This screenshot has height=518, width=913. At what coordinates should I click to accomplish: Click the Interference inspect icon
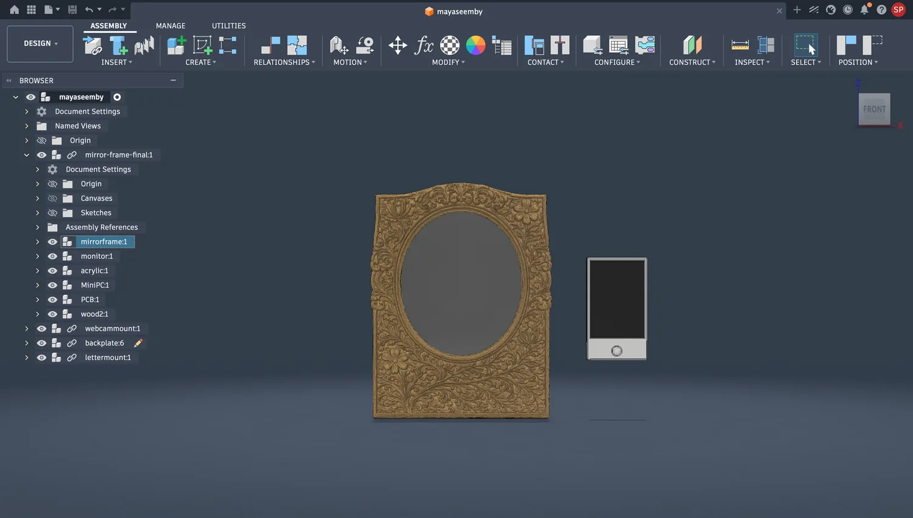766,46
